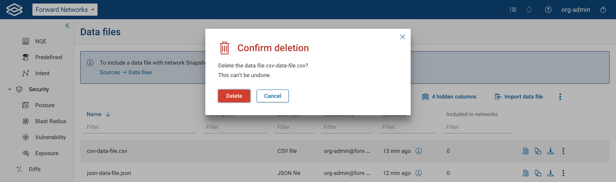616x182 pixels.
Task: Click the Included in networks filter field
Action: 478,127
